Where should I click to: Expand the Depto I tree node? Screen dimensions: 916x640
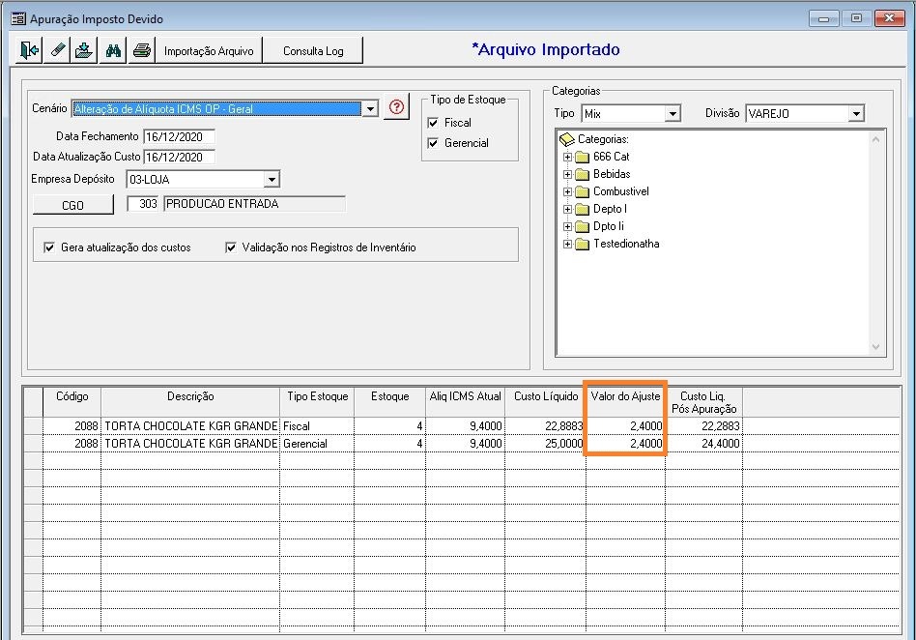click(567, 209)
